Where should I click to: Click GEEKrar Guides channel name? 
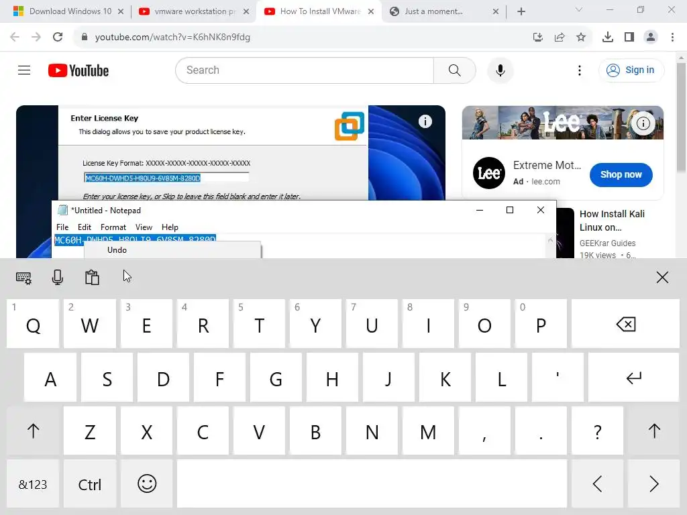[x=607, y=243]
